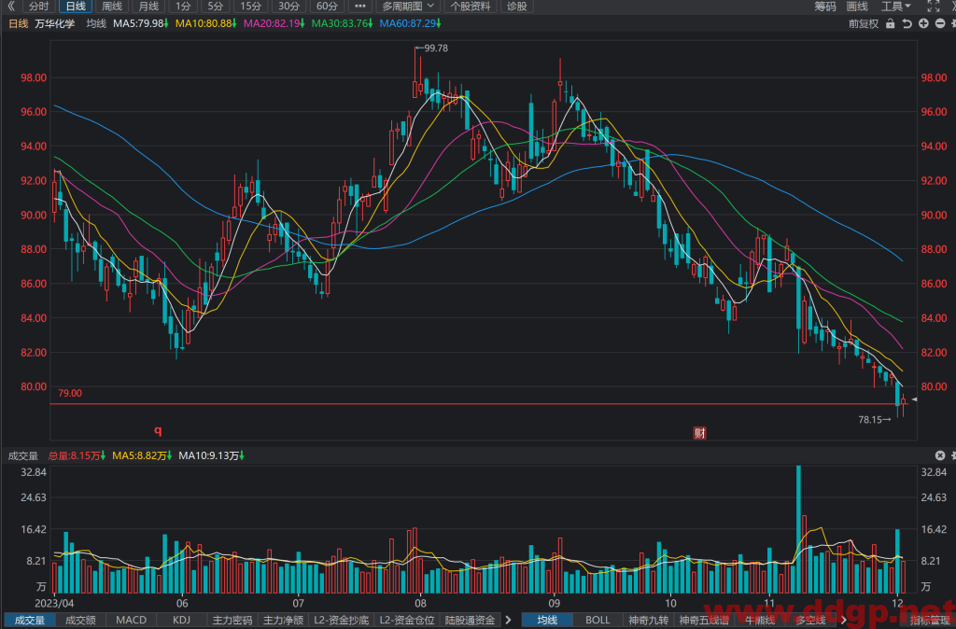Image resolution: width=956 pixels, height=629 pixels.
Task: Switch to the 周线 weekly chart tab
Action: 112,7
